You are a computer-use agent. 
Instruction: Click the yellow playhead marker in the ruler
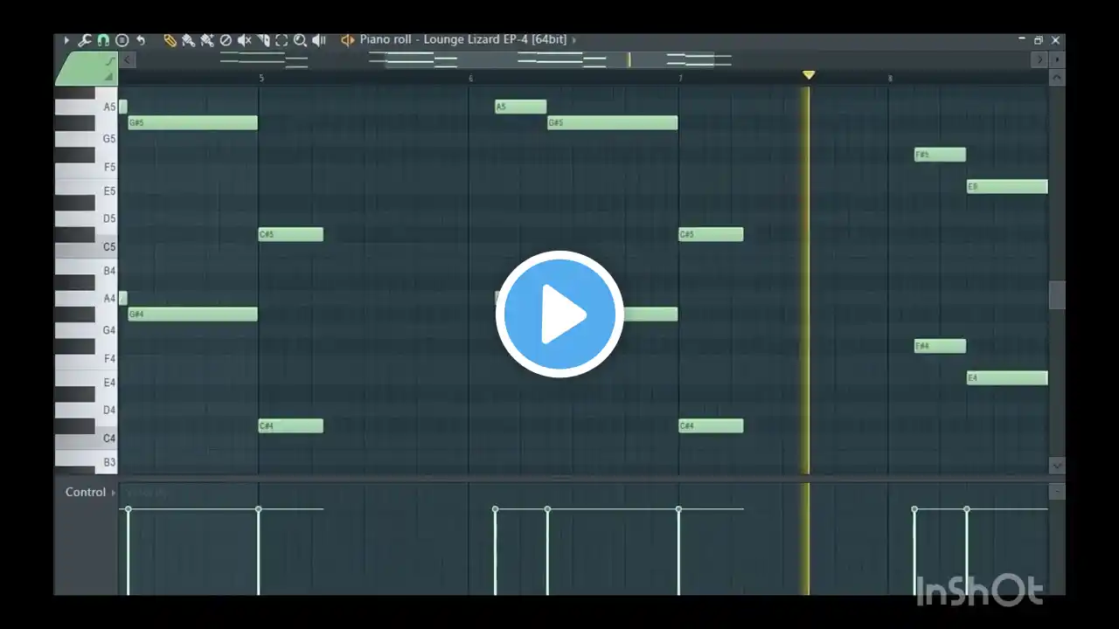pyautogui.click(x=809, y=75)
